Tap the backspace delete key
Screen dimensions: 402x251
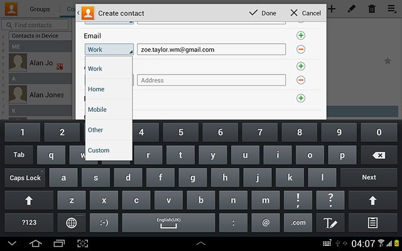(x=379, y=155)
